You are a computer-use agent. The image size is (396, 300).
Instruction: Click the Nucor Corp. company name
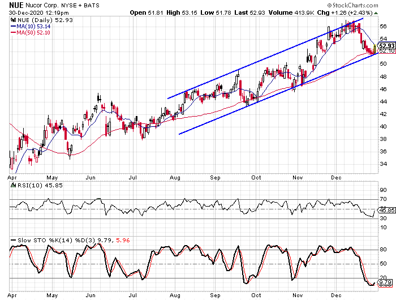pos(42,5)
